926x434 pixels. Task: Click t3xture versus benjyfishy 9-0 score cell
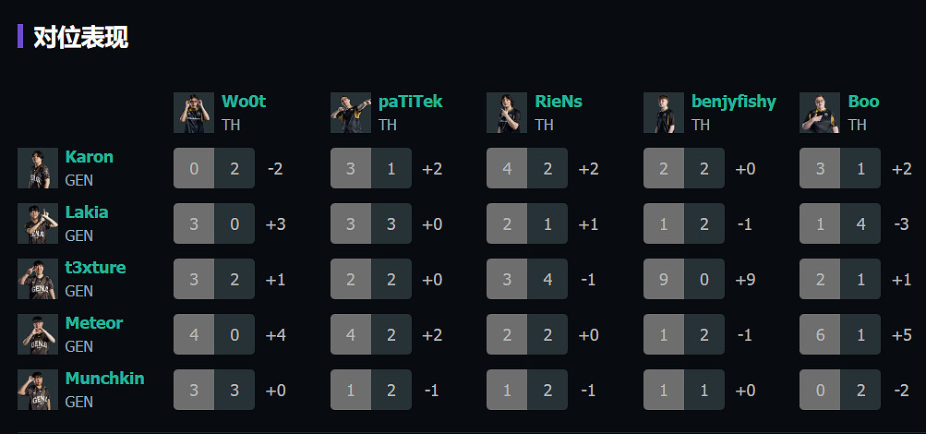(x=683, y=279)
